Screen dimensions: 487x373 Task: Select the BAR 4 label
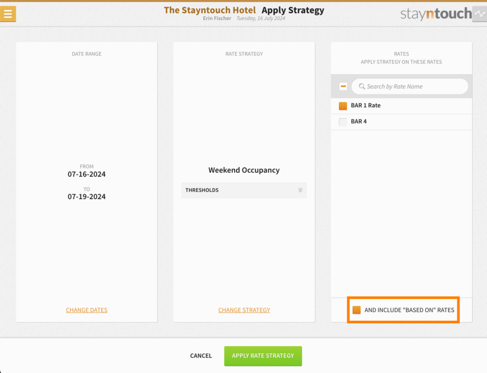coord(359,122)
